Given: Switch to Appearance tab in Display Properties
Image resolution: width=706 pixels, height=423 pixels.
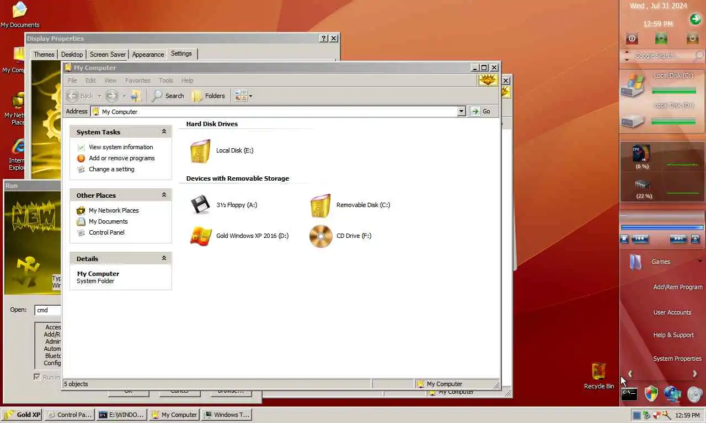Looking at the screenshot, I should click(148, 55).
